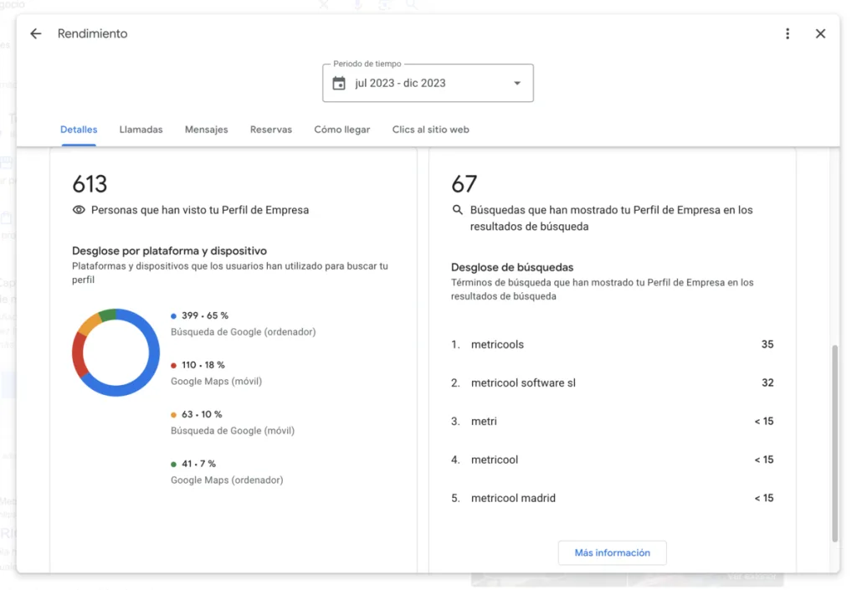Click the 613 profile views number
Image resolution: width=857 pixels, height=590 pixels.
[x=90, y=184]
